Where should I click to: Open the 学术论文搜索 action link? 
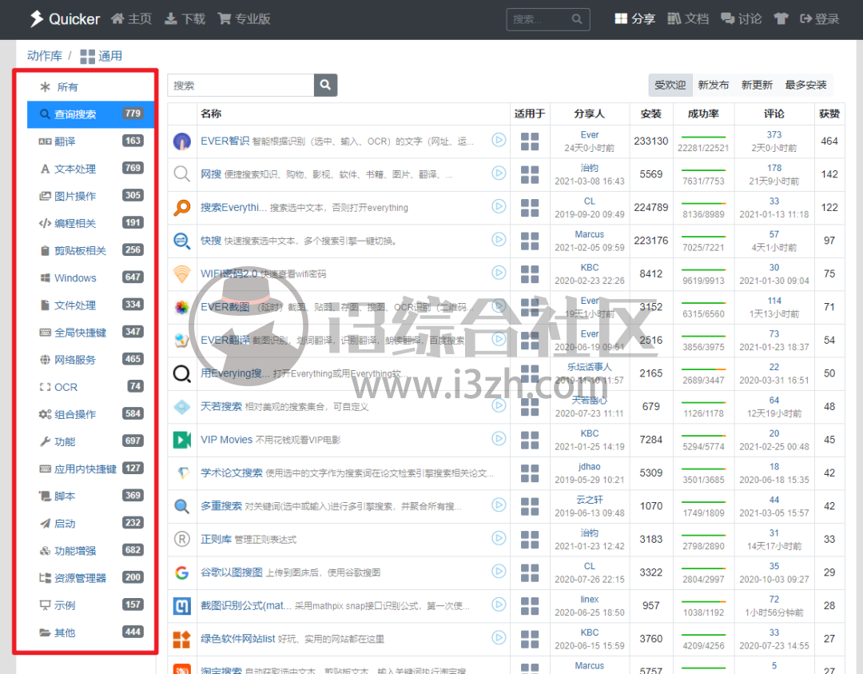pyautogui.click(x=232, y=473)
